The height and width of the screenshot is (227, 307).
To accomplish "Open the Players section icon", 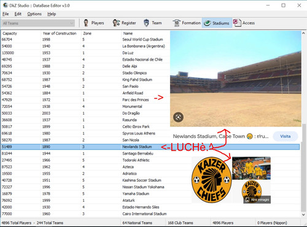I will pos(86,23).
